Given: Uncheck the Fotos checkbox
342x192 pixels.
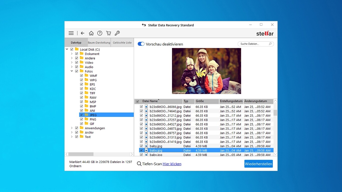Looking at the screenshot, I should click(77, 71).
